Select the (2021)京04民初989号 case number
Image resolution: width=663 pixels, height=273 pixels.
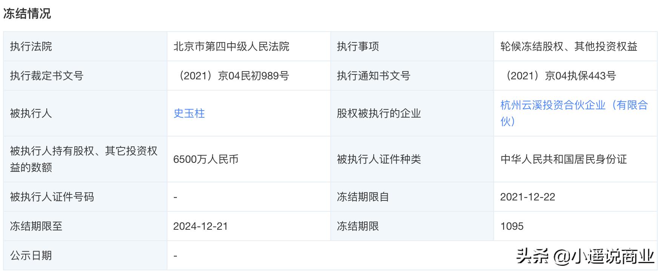click(x=231, y=76)
